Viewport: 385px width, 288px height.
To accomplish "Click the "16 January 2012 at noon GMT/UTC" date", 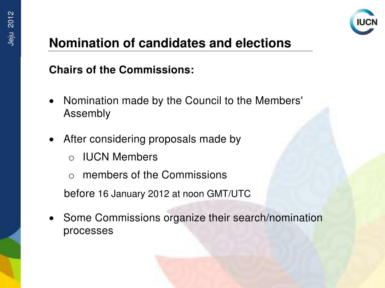I will (174, 194).
